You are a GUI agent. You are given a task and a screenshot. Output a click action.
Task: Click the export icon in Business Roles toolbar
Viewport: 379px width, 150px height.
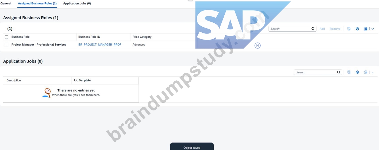coord(365,29)
